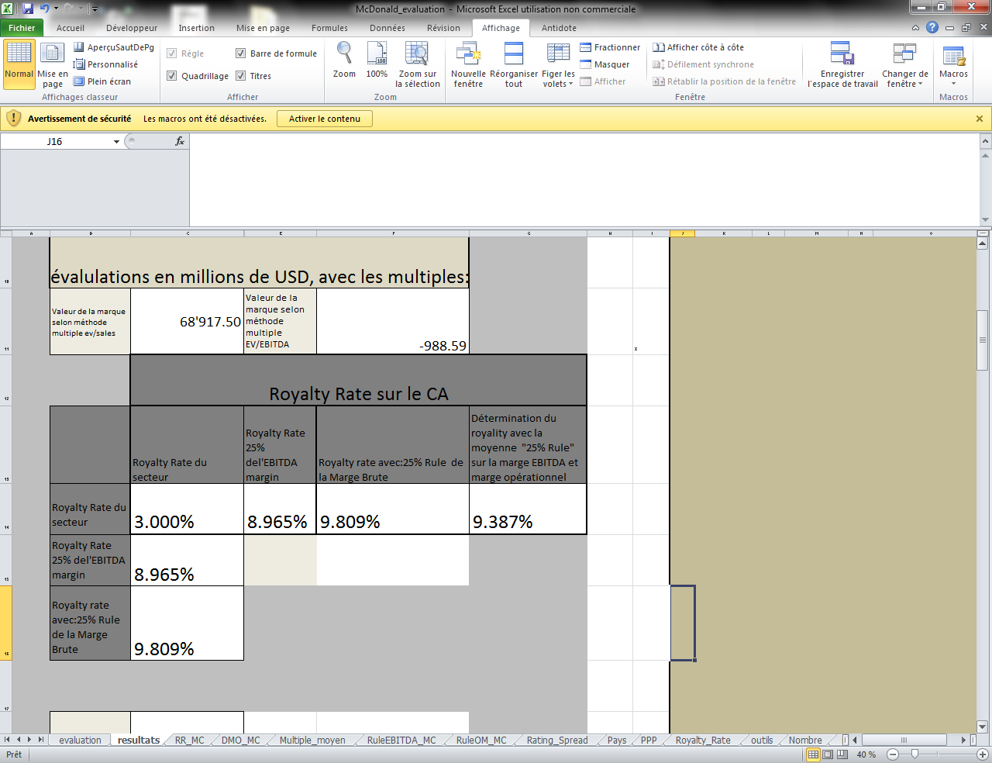The width and height of the screenshot is (992, 763).
Task: Toggle Barre de formule checkbox
Action: pyautogui.click(x=240, y=54)
